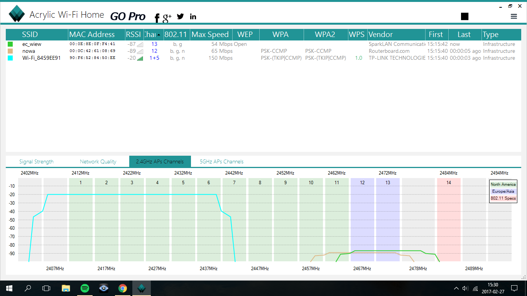
Task: Sort networks by the RSSI column
Action: (134, 35)
